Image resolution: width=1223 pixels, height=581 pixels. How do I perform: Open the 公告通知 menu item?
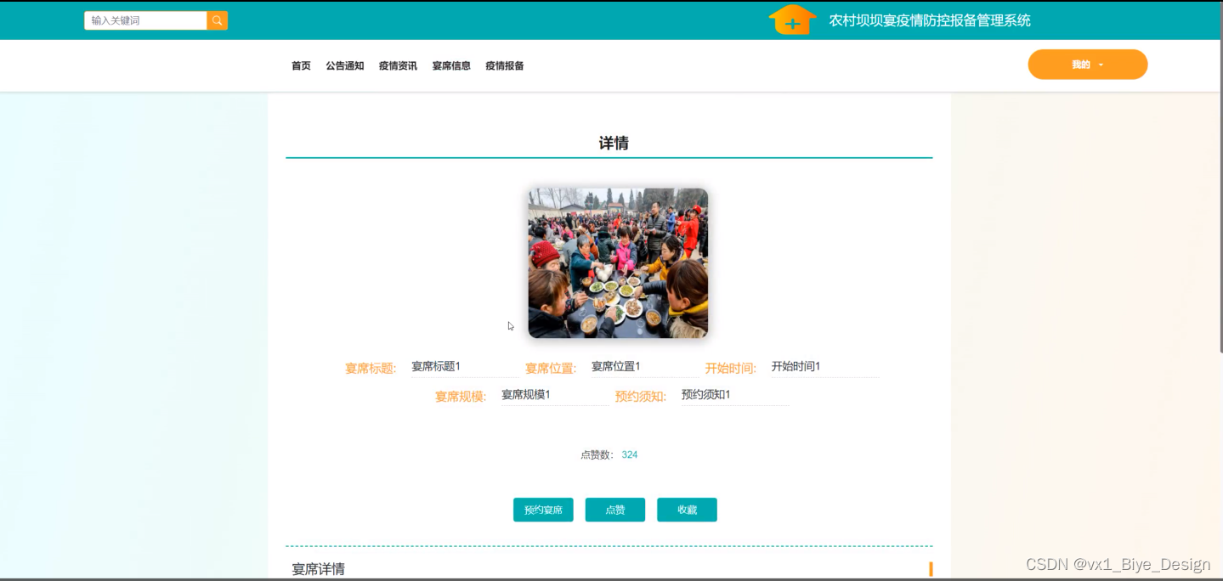pos(345,66)
